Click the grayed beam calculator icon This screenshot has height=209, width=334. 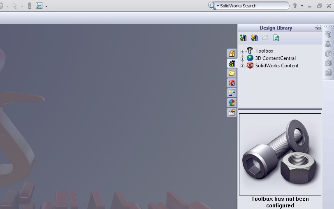(328, 63)
